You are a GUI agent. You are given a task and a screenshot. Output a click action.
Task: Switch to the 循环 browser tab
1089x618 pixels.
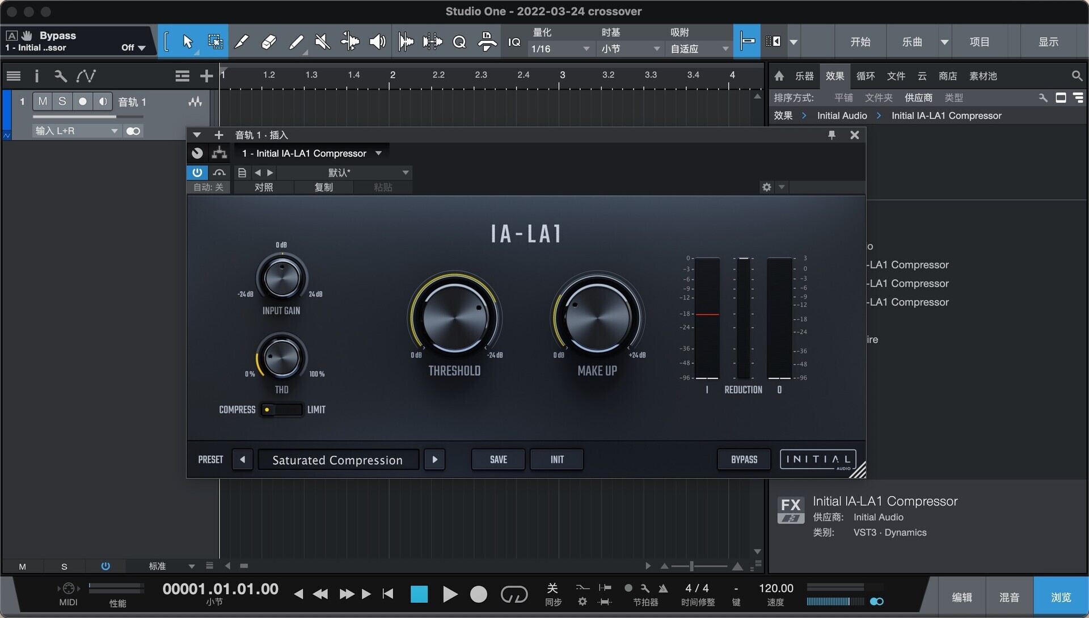[866, 76]
